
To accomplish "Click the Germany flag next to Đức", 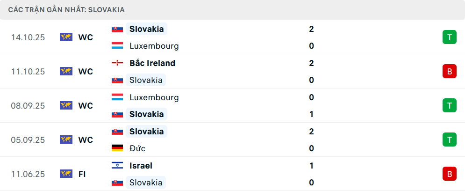I will 117,148.
